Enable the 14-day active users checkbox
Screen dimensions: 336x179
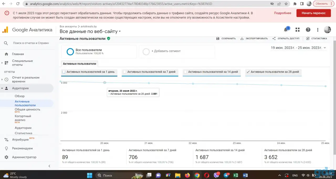coord(185,72)
